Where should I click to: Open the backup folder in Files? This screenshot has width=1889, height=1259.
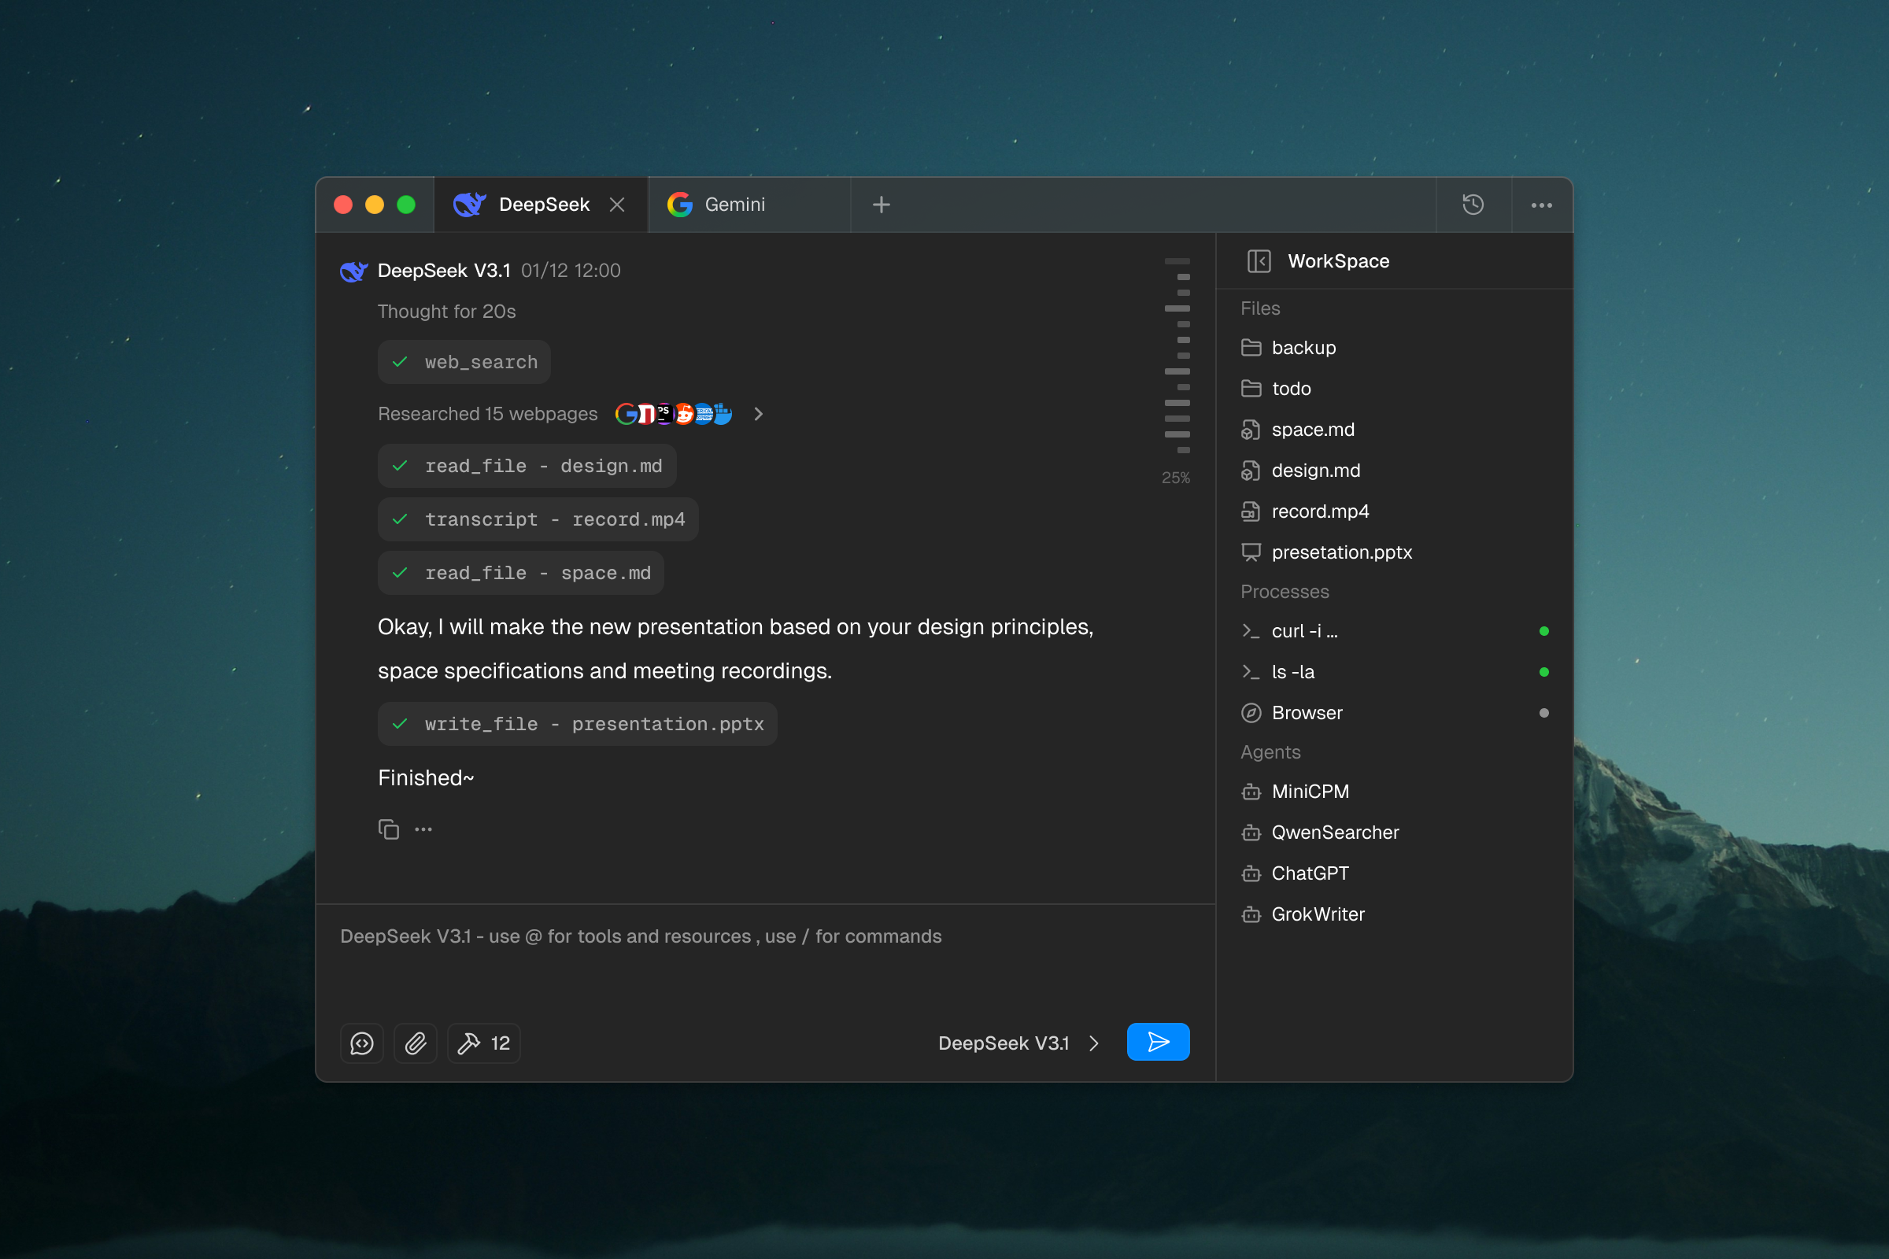(x=1303, y=348)
